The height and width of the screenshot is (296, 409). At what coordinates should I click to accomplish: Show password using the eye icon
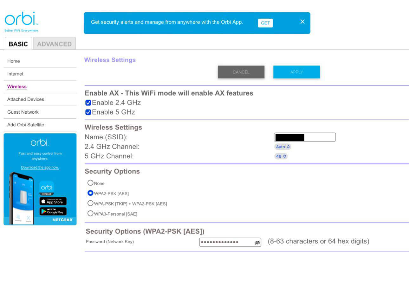257,242
